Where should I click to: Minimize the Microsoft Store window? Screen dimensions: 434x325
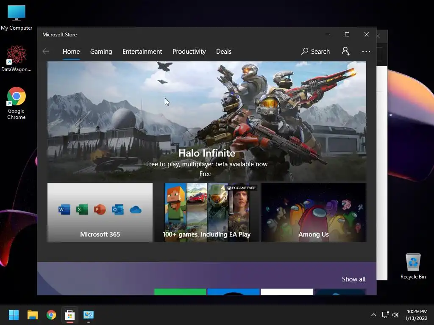point(328,34)
